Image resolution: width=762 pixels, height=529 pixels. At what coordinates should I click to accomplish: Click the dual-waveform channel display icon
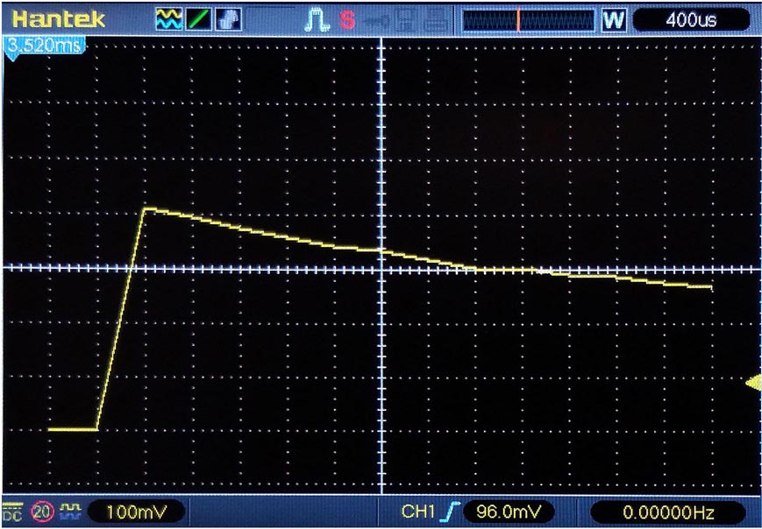point(168,20)
